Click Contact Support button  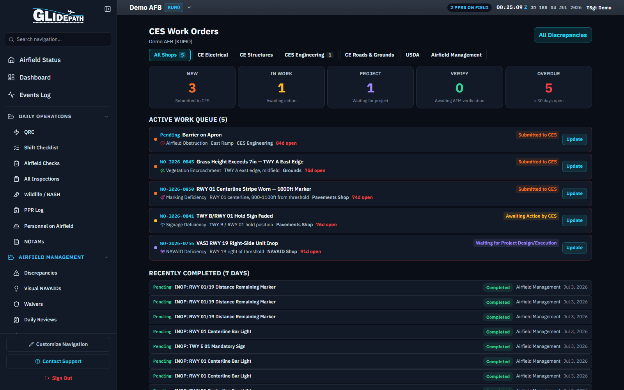[58, 362]
